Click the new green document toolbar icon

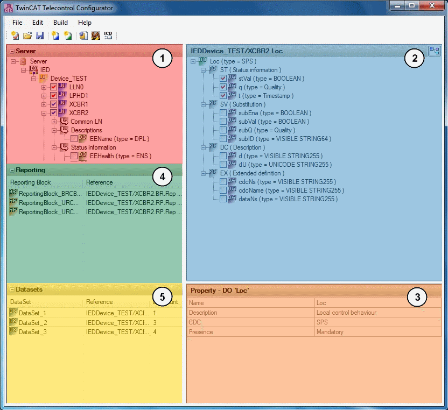tap(68, 36)
